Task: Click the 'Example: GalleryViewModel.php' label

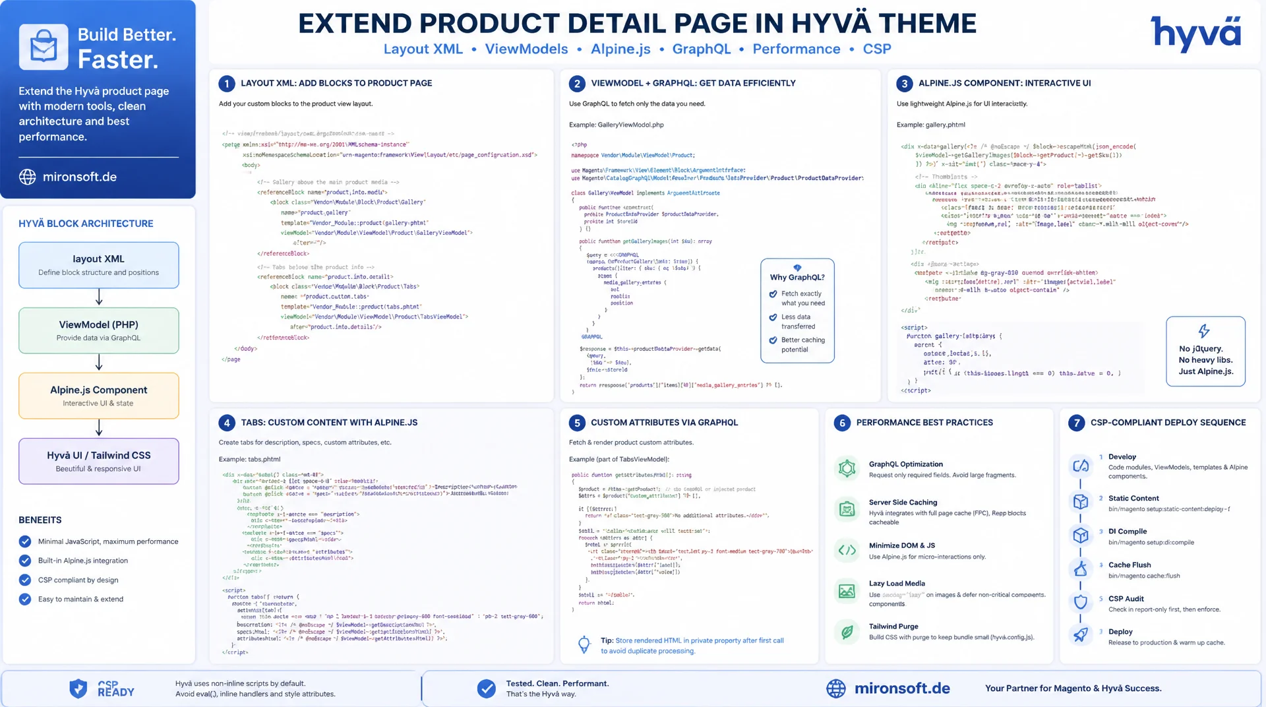Action: pyautogui.click(x=616, y=125)
